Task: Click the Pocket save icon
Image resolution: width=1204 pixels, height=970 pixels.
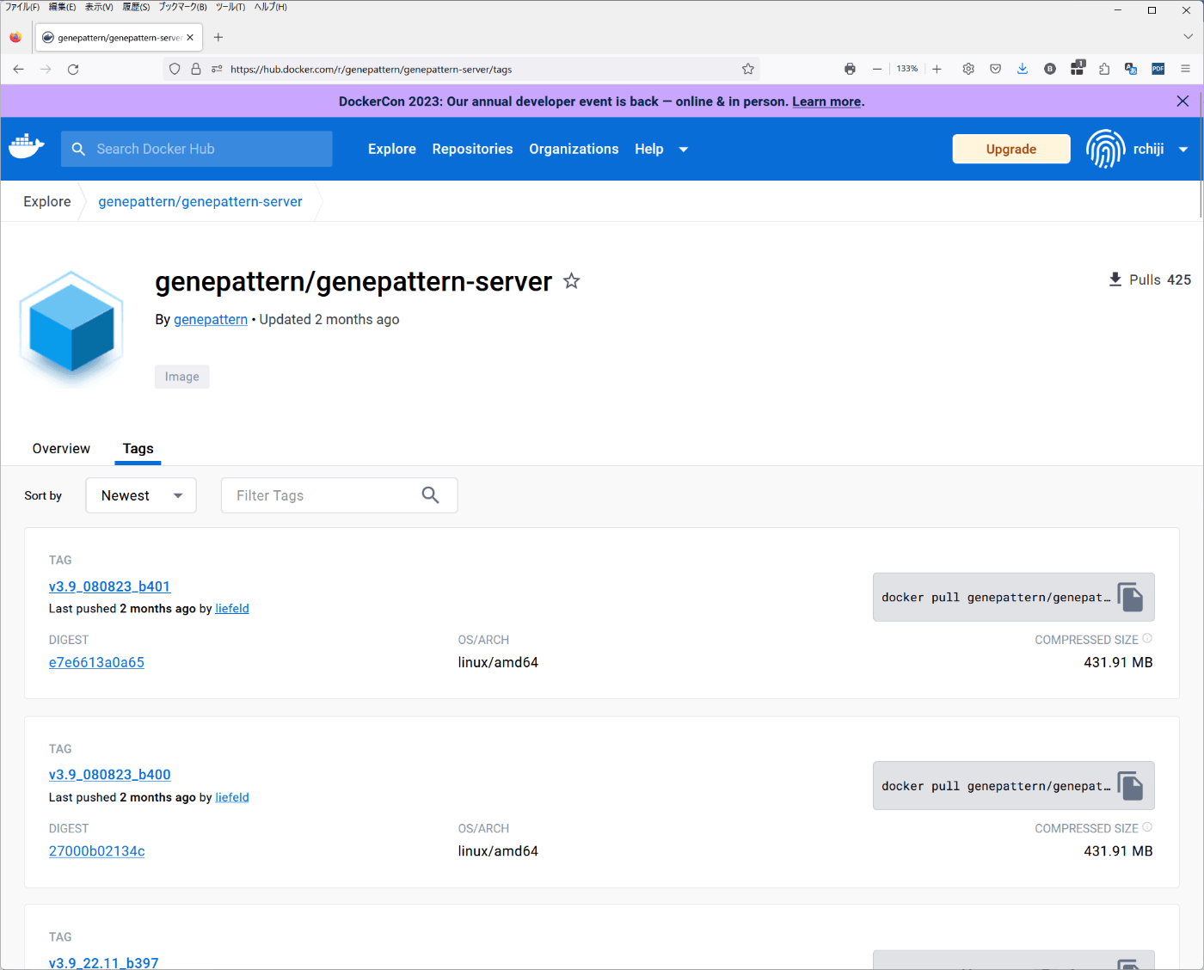Action: point(995,69)
